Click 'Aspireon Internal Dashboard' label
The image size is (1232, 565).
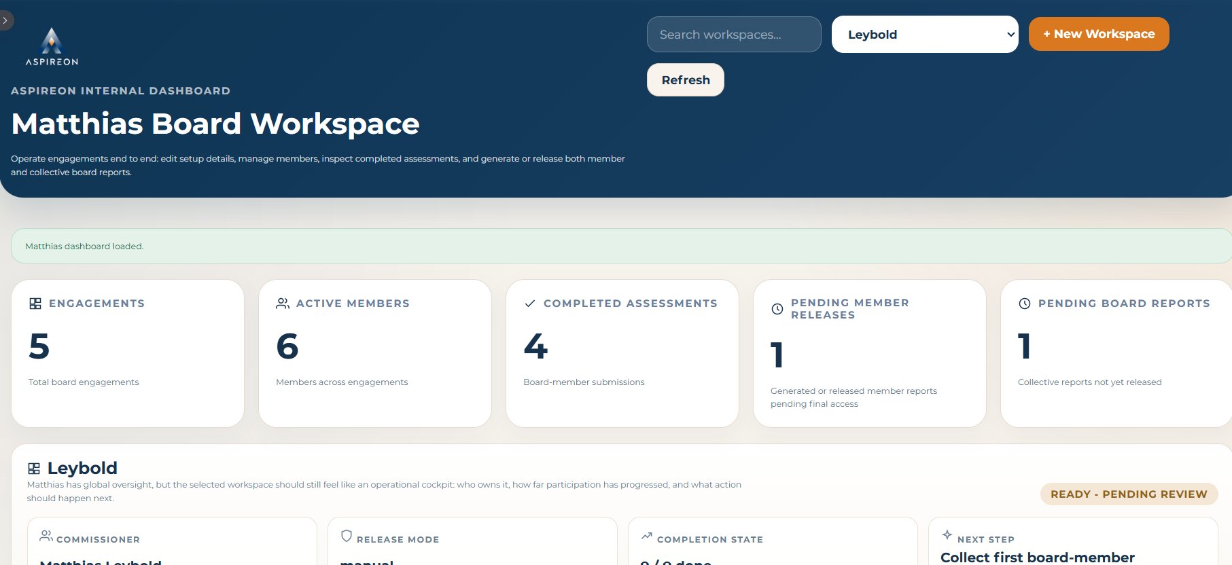120,91
